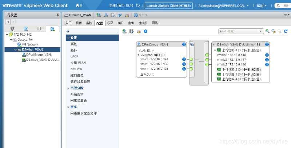Click info icon for vmk1 172.16.0.139
This screenshot has height=148, width=291.
coord(184,64)
